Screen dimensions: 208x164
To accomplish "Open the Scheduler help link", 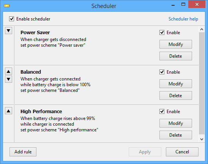I will 183,19.
